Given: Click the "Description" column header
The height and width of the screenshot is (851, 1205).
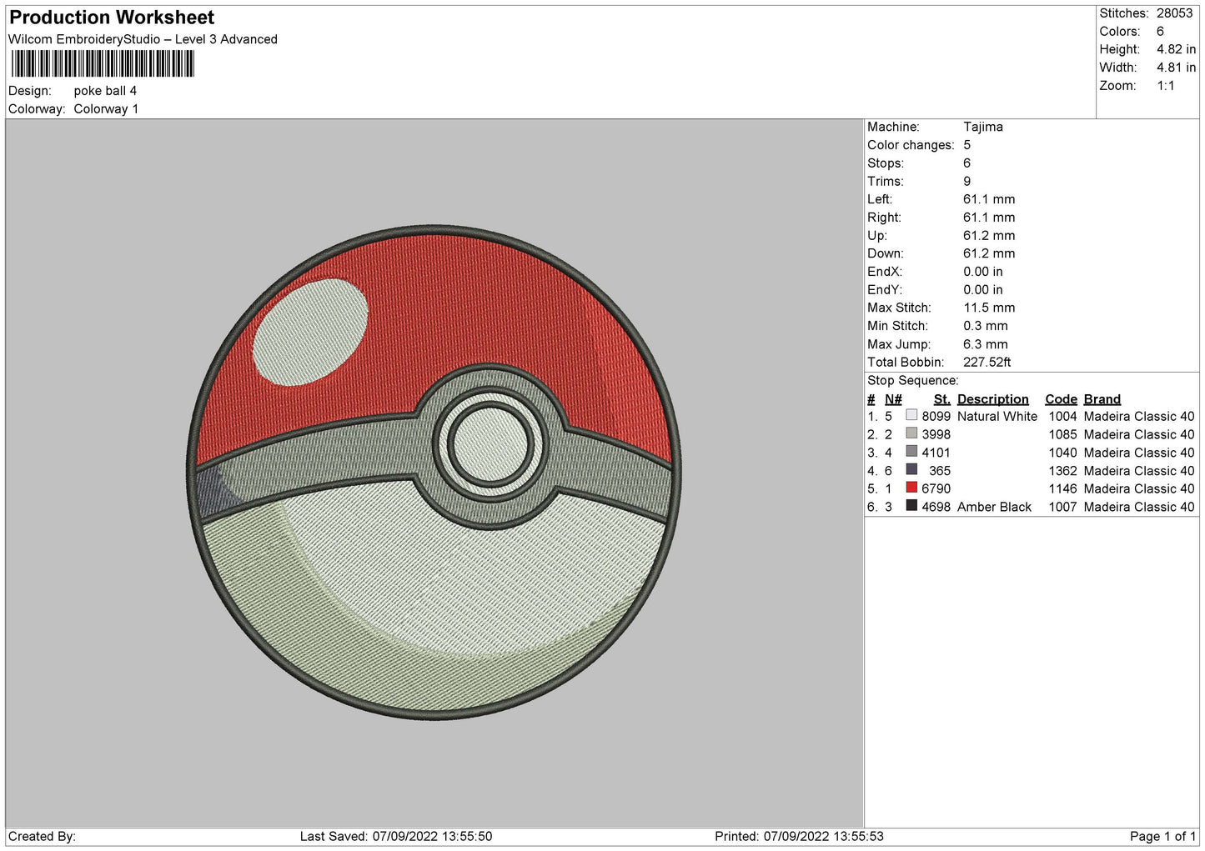Looking at the screenshot, I should pos(993,399).
